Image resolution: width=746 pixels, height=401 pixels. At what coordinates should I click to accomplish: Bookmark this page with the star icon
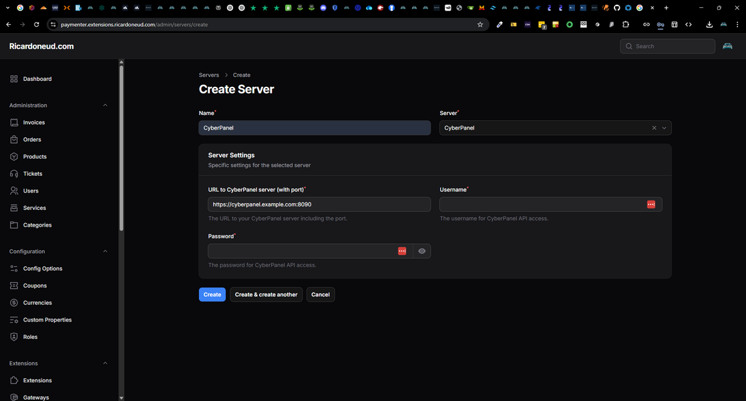click(x=480, y=24)
